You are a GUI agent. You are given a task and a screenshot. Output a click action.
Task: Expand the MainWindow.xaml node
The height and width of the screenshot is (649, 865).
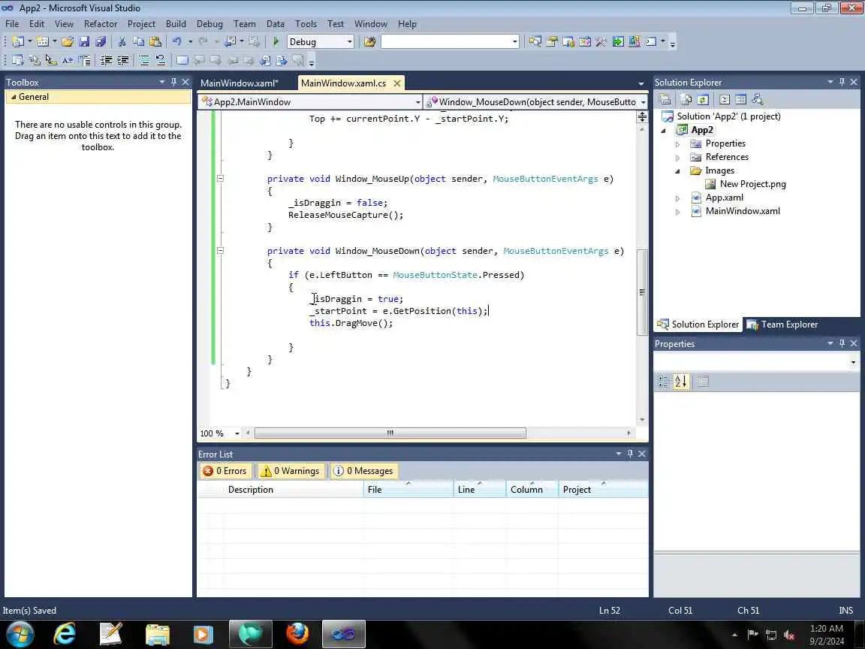[x=677, y=212]
